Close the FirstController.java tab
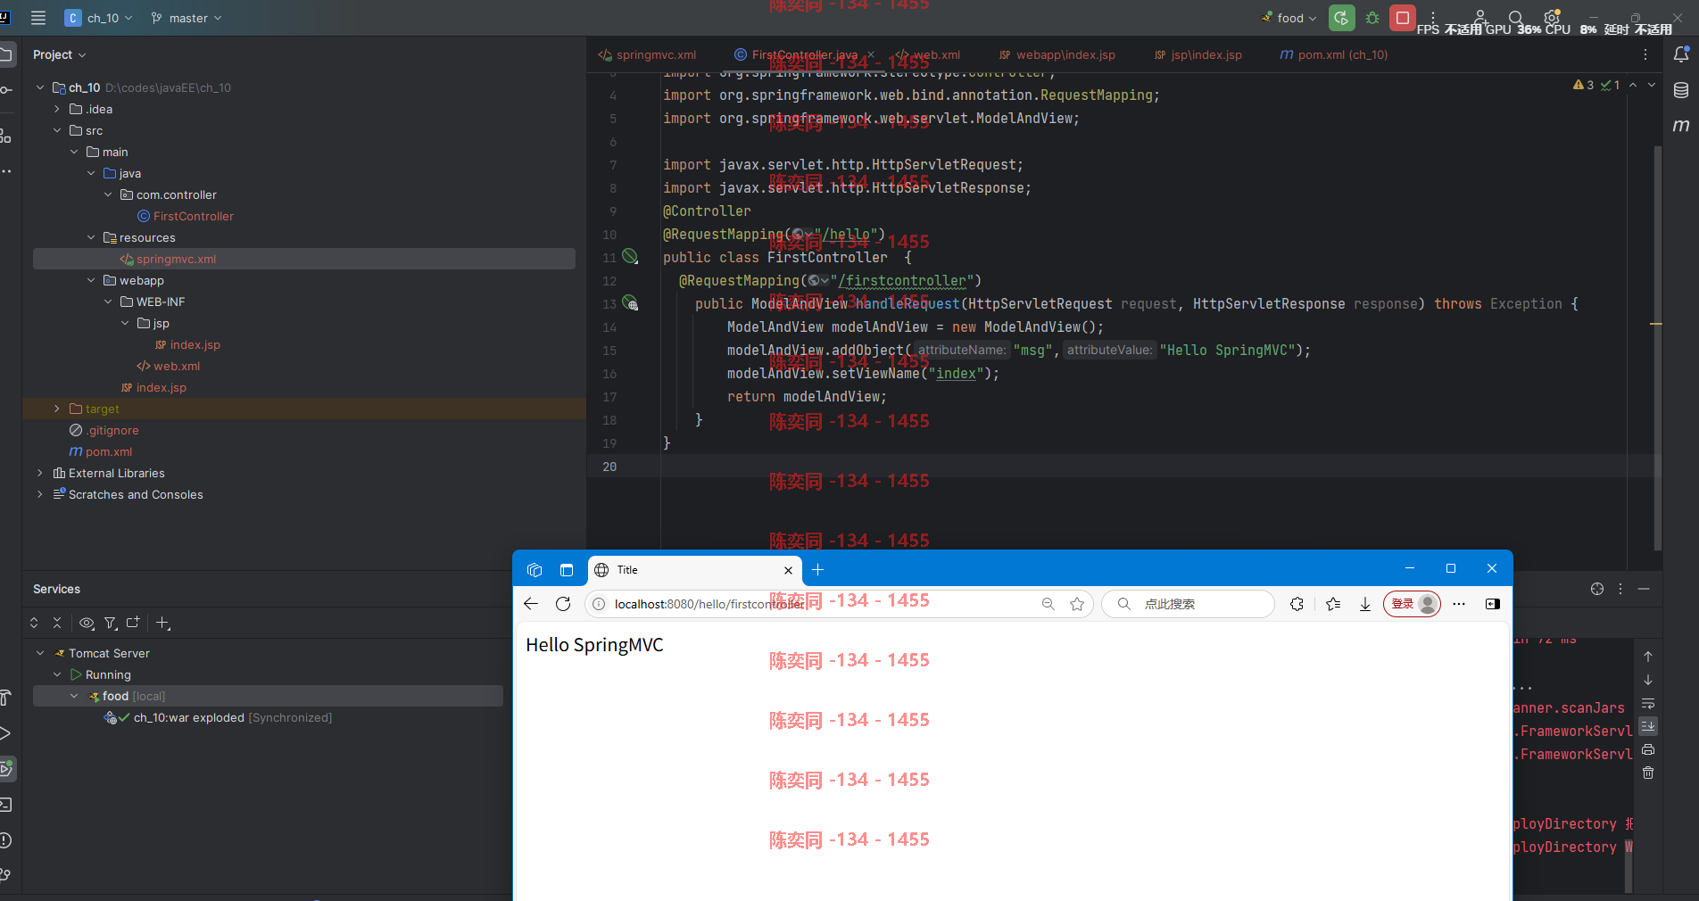This screenshot has width=1699, height=901. [871, 54]
